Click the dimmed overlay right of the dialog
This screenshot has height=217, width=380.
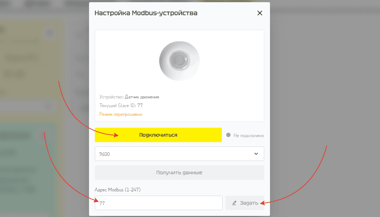326,90
